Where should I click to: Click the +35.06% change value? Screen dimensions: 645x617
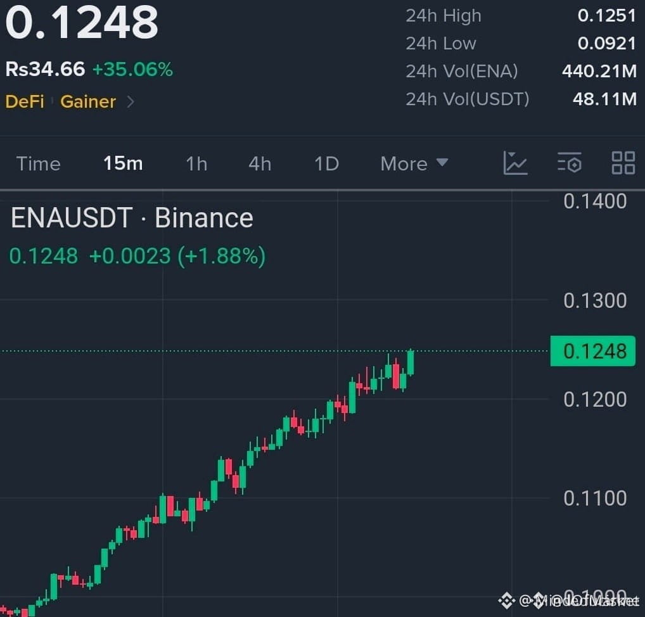(x=132, y=69)
